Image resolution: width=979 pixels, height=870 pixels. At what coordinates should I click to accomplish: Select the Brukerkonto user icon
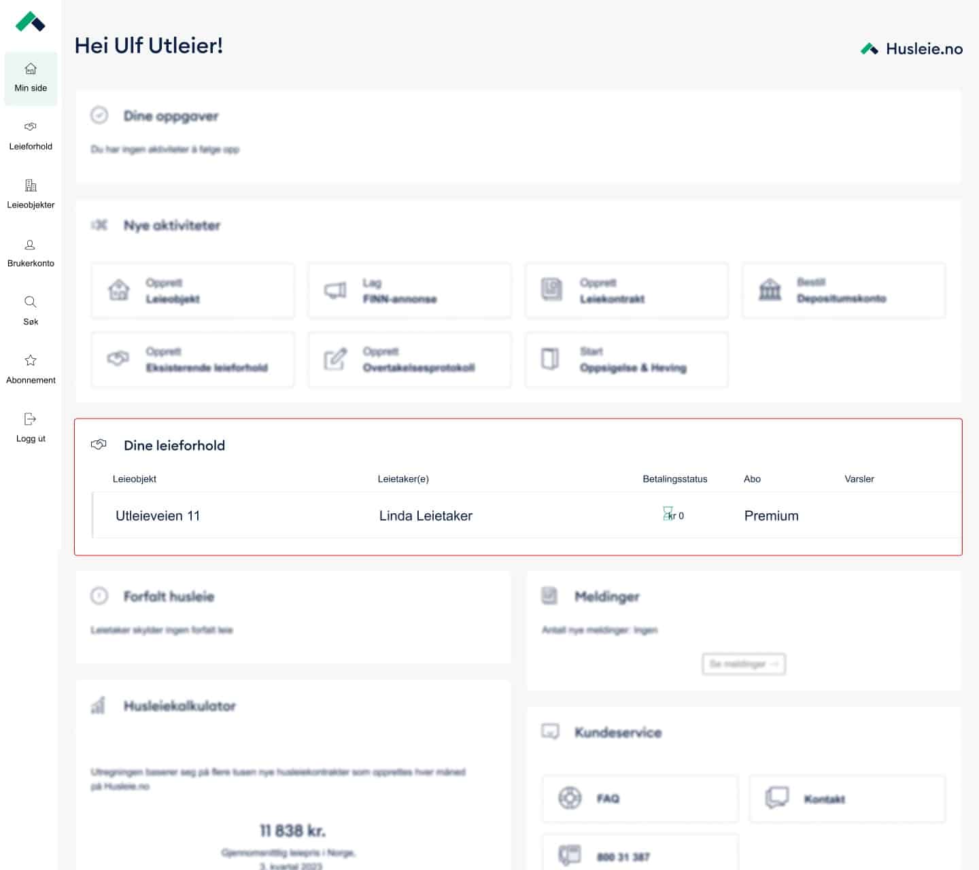tap(31, 245)
